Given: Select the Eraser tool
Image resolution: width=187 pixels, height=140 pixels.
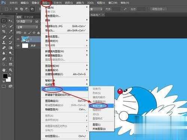Looking at the screenshot, I should point(4,48).
